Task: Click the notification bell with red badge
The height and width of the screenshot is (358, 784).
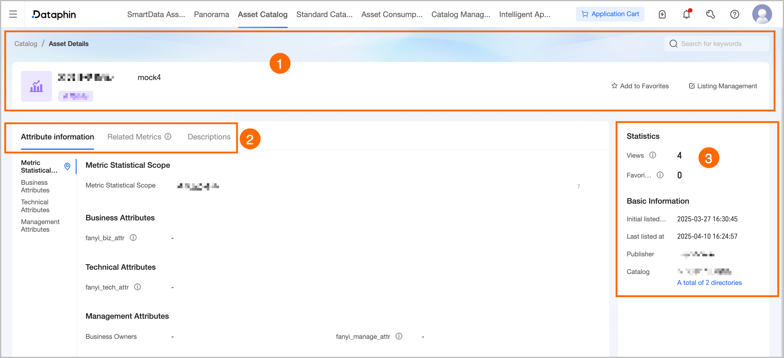Action: [x=686, y=14]
